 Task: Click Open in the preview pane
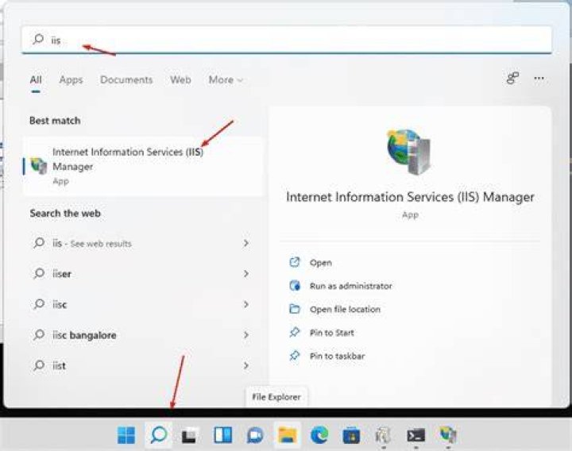pos(321,263)
